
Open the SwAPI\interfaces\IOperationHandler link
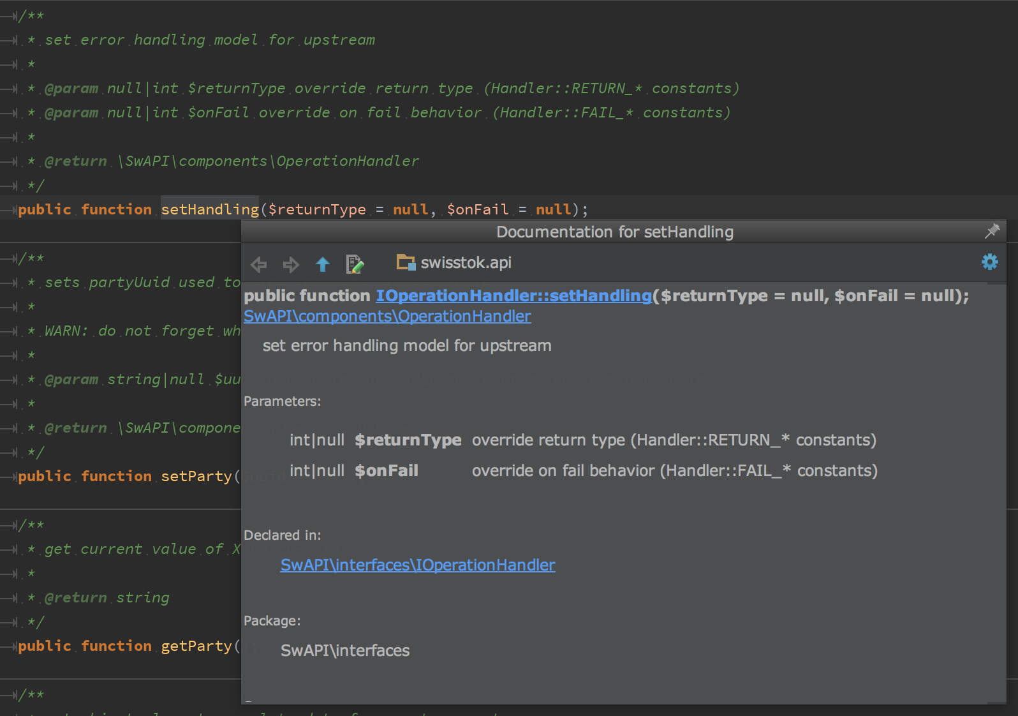coord(418,565)
